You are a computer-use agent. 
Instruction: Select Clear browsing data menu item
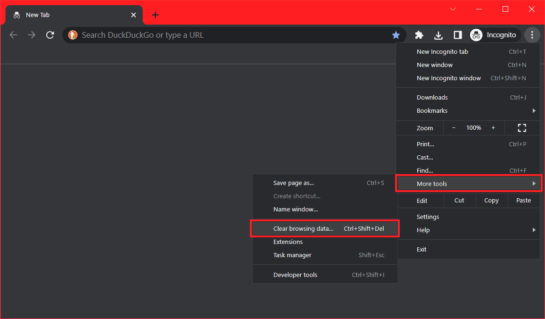[325, 229]
